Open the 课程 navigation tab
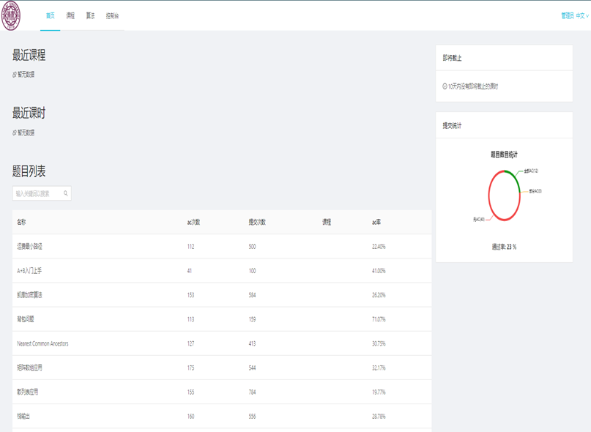The width and height of the screenshot is (591, 432). coord(70,15)
